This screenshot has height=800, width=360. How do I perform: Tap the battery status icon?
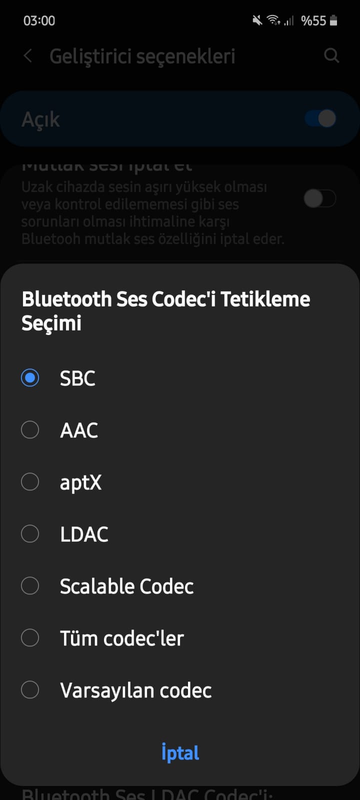333,20
